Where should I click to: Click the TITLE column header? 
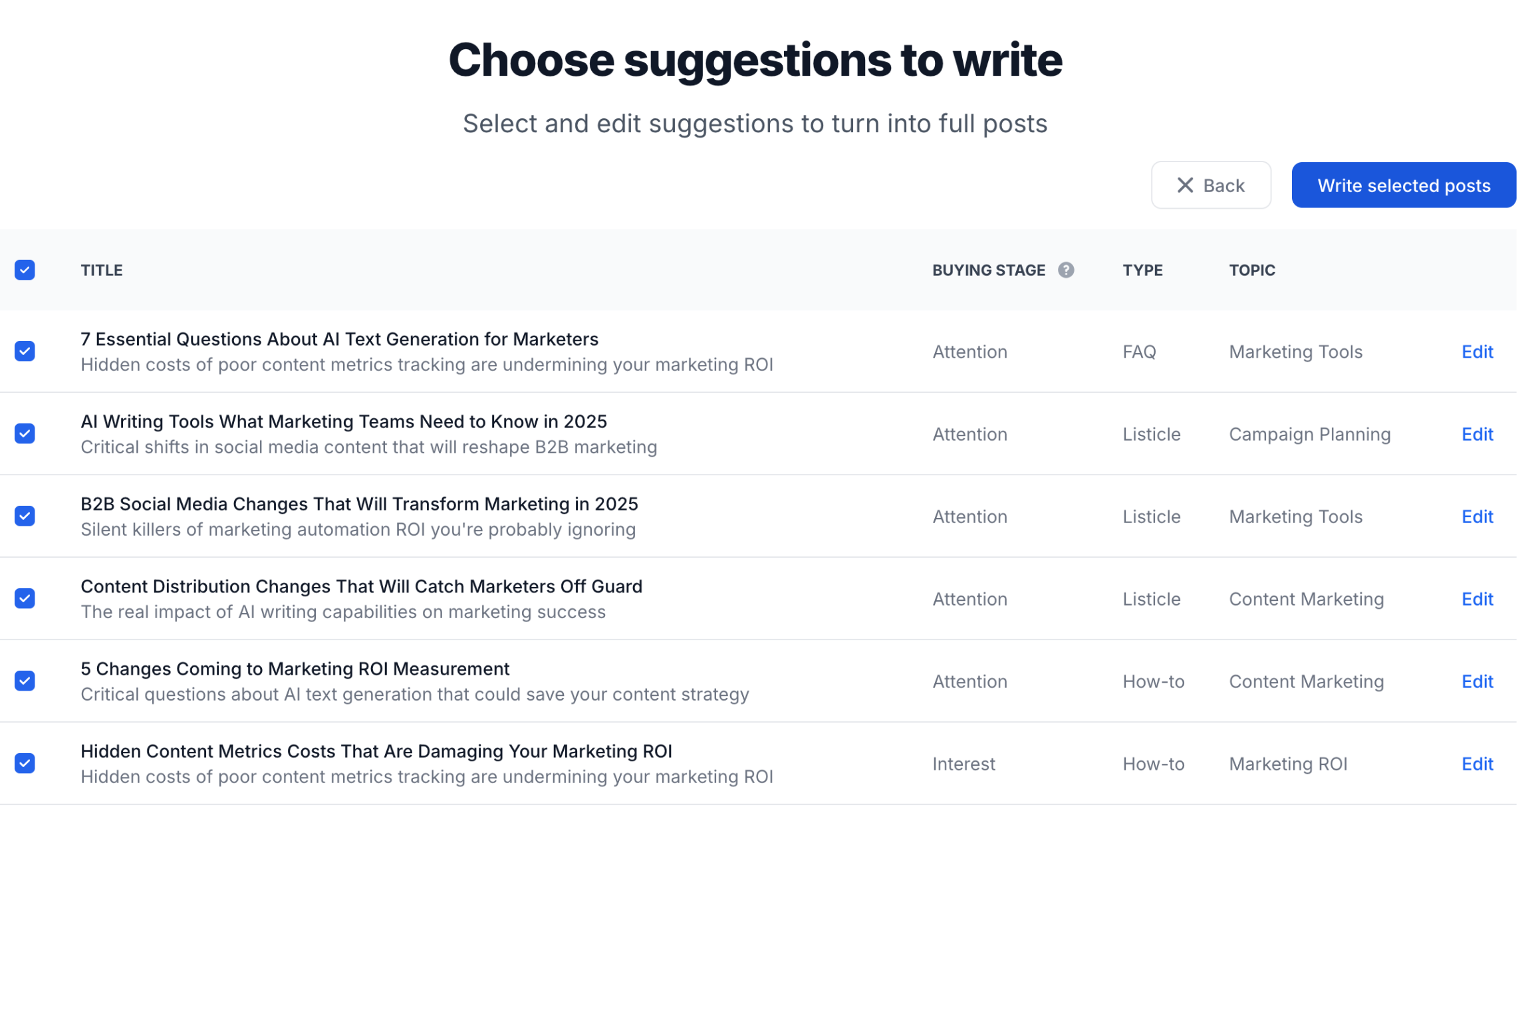click(x=102, y=271)
